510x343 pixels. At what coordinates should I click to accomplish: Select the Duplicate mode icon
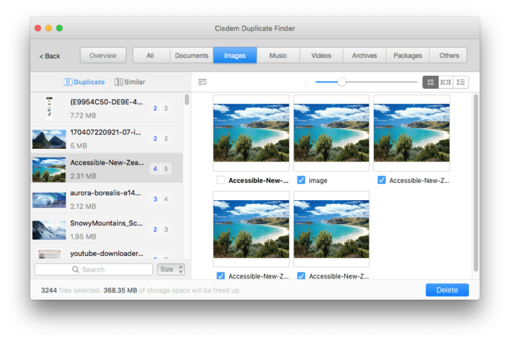[68, 82]
